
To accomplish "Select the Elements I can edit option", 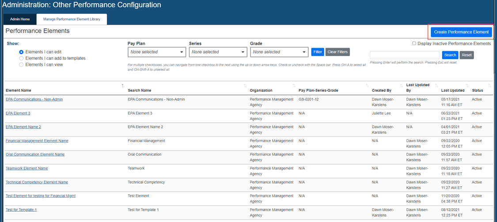I will tap(21, 52).
